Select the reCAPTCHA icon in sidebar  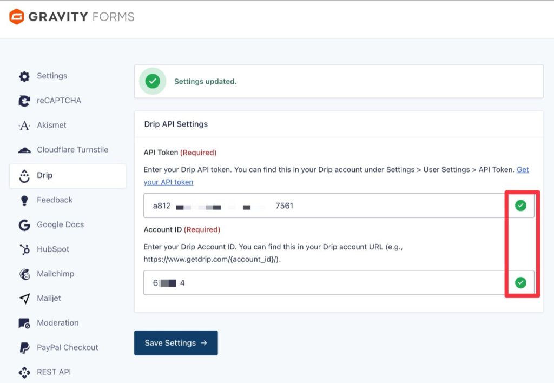pyautogui.click(x=24, y=101)
